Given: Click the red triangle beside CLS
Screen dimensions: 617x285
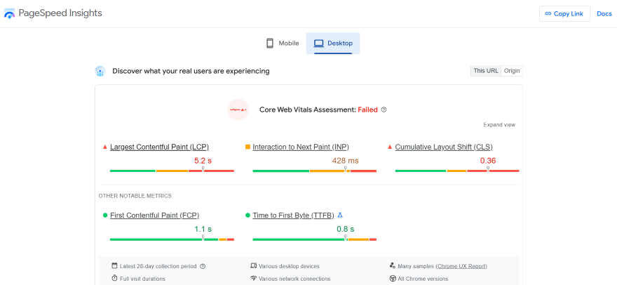Looking at the screenshot, I should coord(390,147).
